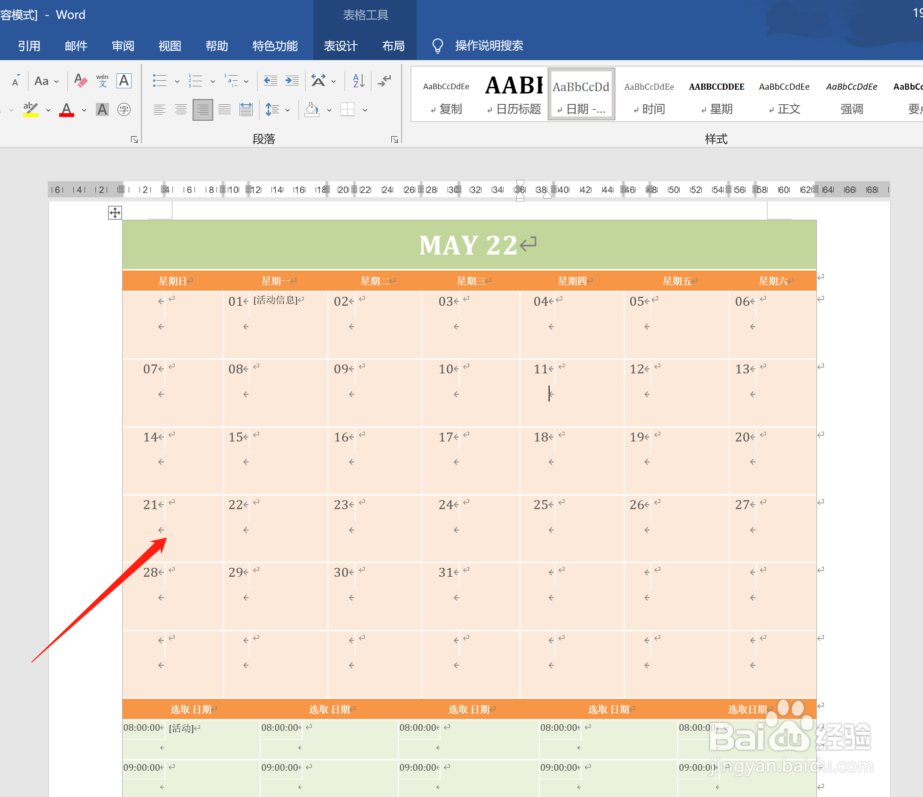The width and height of the screenshot is (923, 797).
Task: Open the 表设计 ribbon tab
Action: pos(341,46)
